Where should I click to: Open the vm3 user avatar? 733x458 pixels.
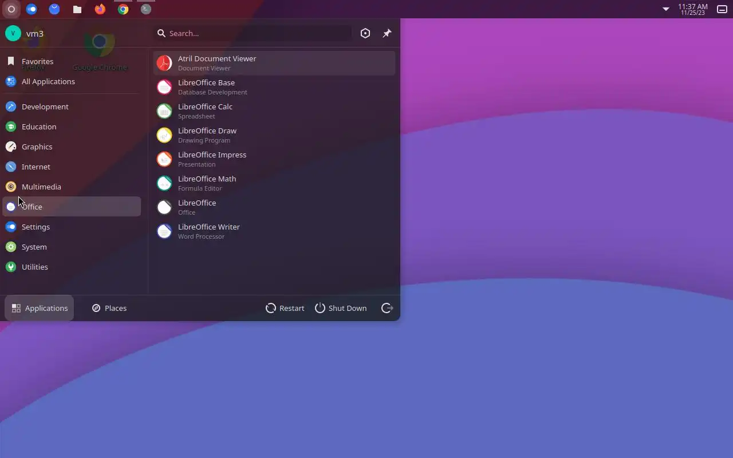13,33
